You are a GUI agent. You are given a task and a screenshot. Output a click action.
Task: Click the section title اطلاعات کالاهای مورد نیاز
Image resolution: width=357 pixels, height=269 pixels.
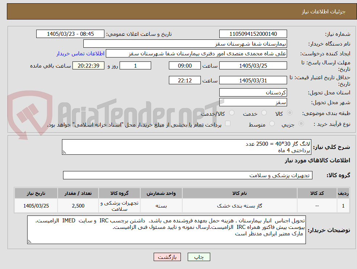coord(317,161)
